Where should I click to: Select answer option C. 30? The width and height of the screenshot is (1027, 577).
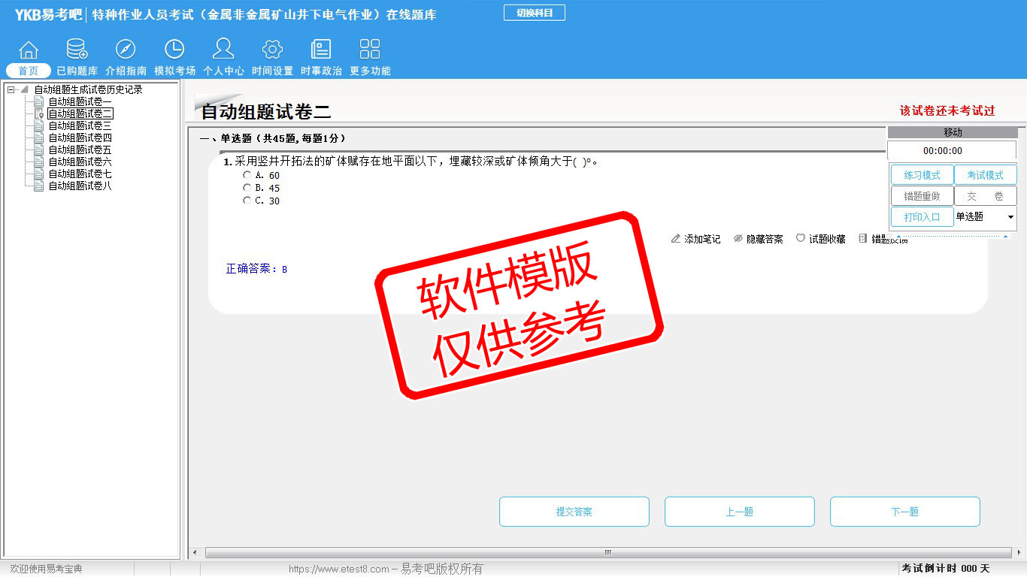tap(247, 201)
